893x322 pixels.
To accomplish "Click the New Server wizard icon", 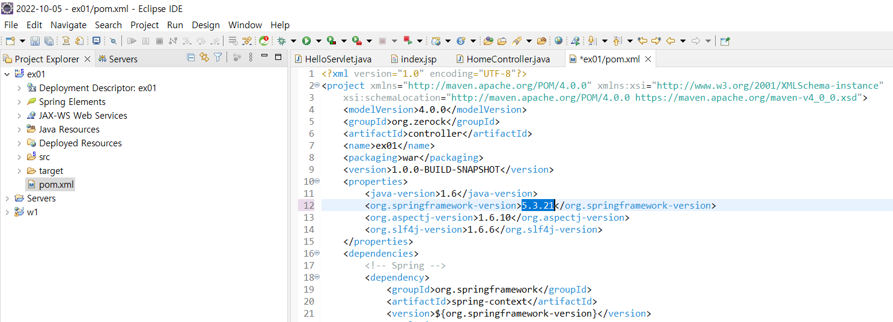I will pyautogui.click(x=436, y=41).
